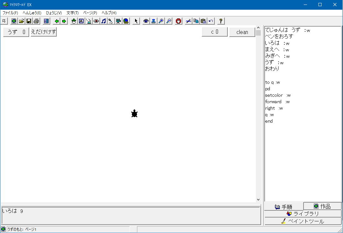The width and height of the screenshot is (343, 233).
Task: Click the 'to q :w' line in procedures
Action: pyautogui.click(x=273, y=83)
